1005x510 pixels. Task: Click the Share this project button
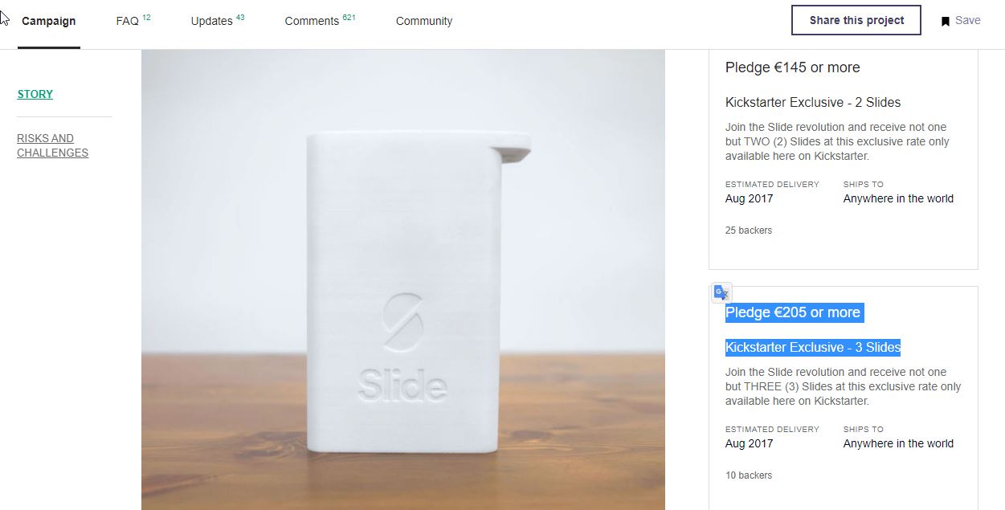856,21
